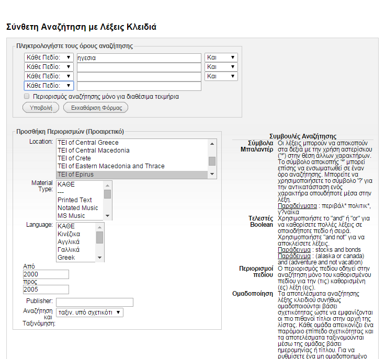The width and height of the screenshot is (385, 359).
Task: Select TEI of Eastern Macedonia and Thrace
Action: (132, 166)
